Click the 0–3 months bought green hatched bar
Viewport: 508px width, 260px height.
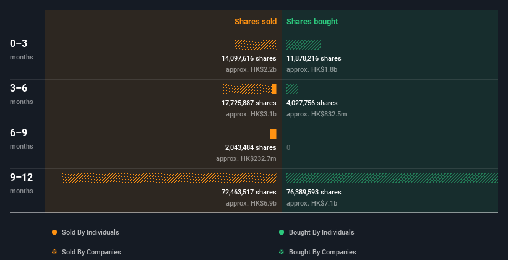pos(304,45)
